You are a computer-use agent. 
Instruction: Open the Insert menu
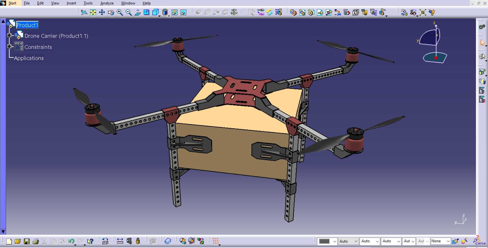coord(71,3)
